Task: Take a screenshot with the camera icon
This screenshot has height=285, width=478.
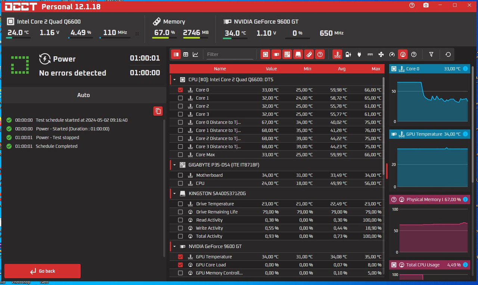Action: 426,5
